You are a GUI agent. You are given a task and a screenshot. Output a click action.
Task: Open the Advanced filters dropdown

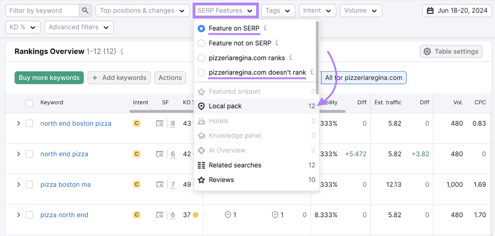[x=79, y=27]
